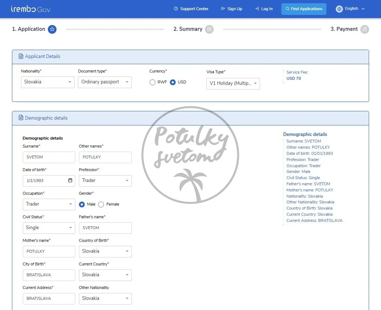Click the Applicant Details section header text

42,56
